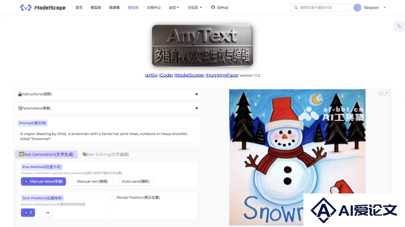Screen dimensions: 405x227
Task: Open the Code link
Action: (x=166, y=75)
